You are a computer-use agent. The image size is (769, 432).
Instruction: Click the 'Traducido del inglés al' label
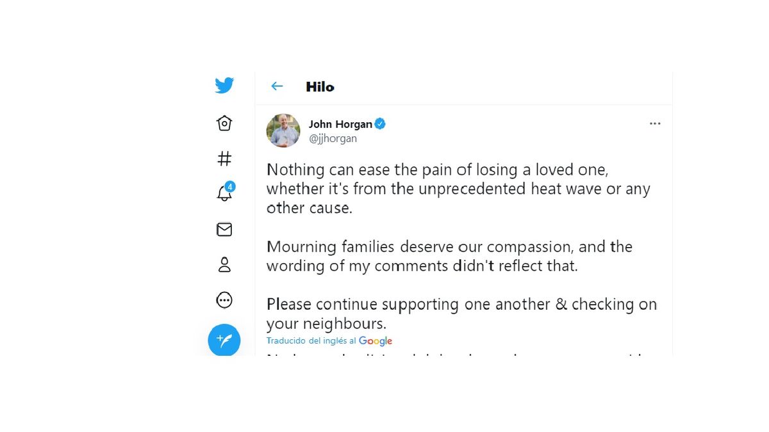point(311,341)
